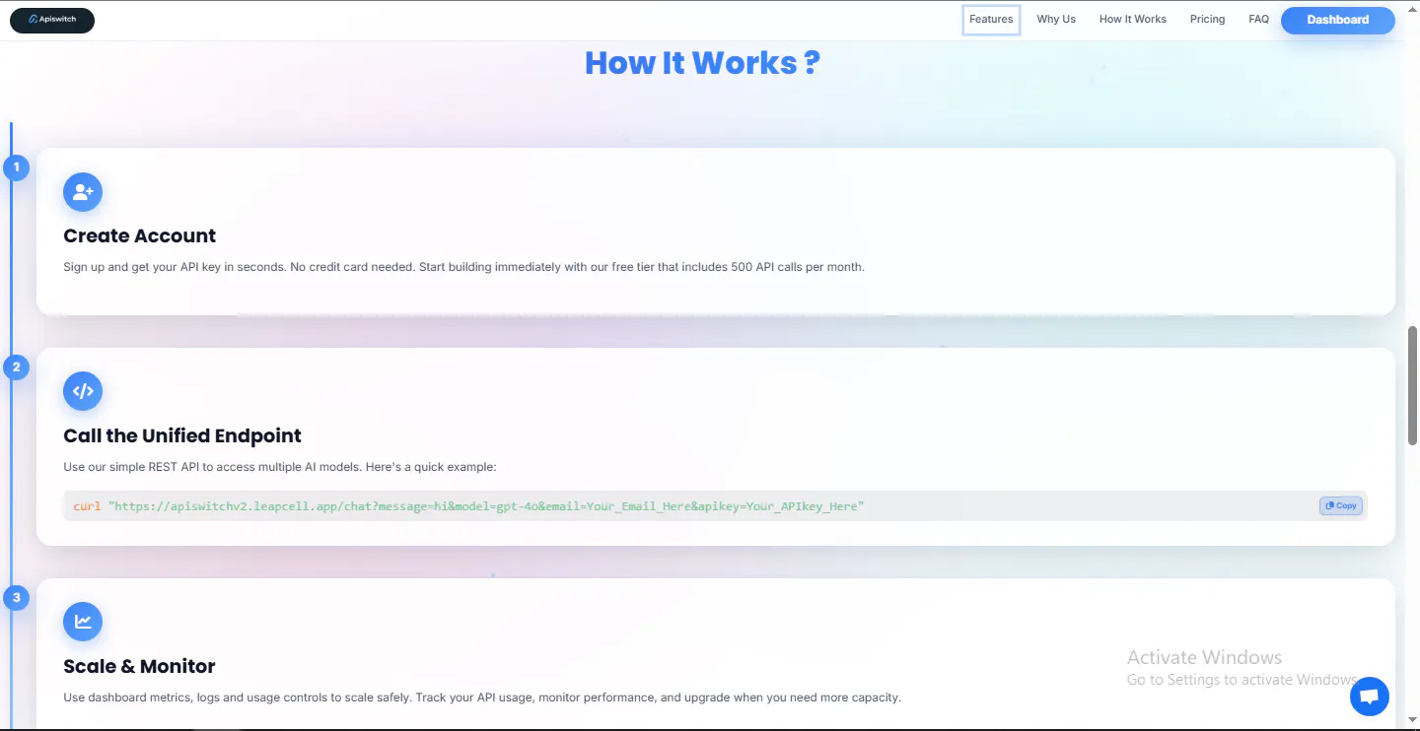
Task: Click the "Call the Unified Endpoint" heading
Action: (182, 435)
